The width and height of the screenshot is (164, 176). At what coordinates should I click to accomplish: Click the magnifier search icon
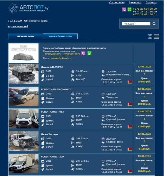click(x=154, y=24)
